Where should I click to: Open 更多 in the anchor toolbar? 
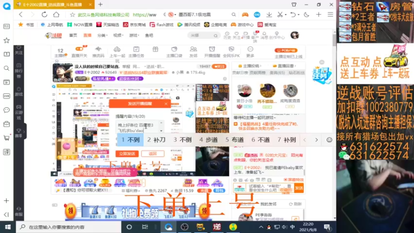coord(250,51)
